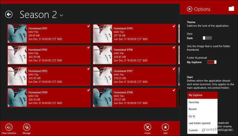This screenshot has width=238, height=136.
Task: Click the Clear selection button
Action: pos(9,129)
